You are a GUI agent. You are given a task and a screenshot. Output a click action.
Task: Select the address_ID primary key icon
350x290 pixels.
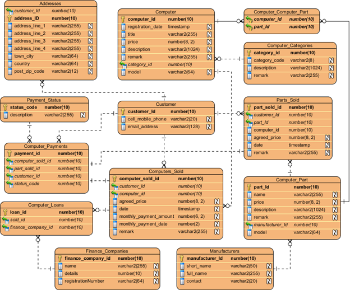tap(10, 18)
